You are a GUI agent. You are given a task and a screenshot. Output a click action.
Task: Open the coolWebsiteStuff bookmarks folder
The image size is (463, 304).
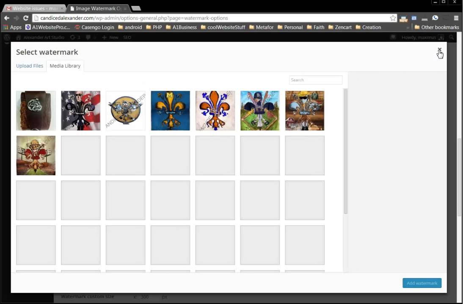223,27
